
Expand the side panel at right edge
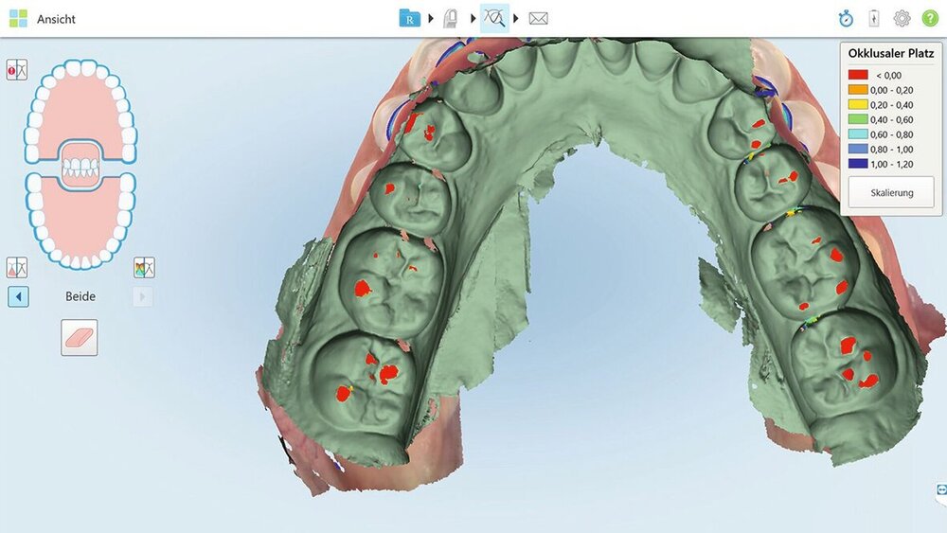point(940,489)
